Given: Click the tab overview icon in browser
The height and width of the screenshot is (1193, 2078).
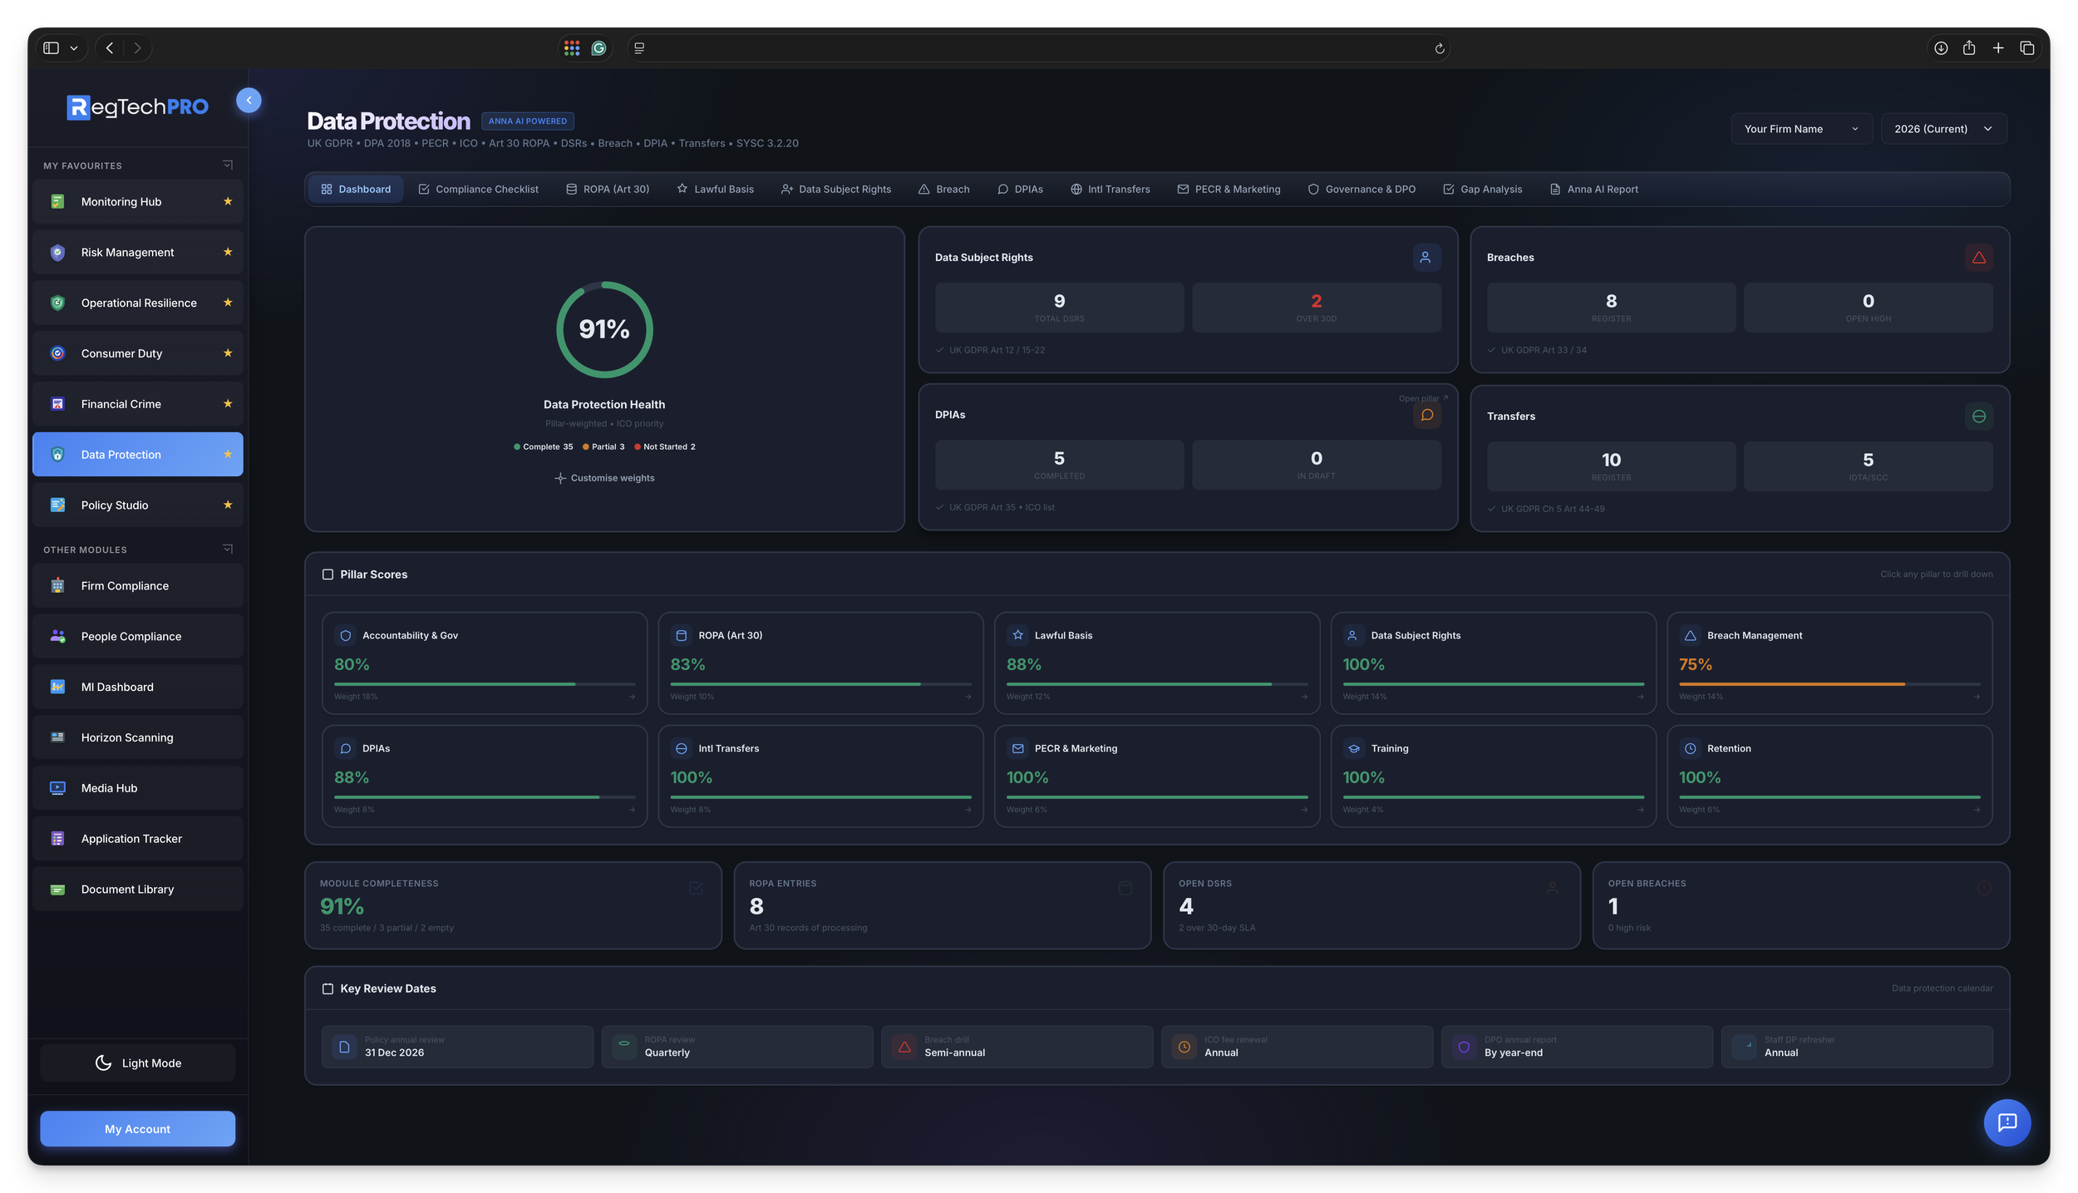Looking at the screenshot, I should pyautogui.click(x=2027, y=48).
